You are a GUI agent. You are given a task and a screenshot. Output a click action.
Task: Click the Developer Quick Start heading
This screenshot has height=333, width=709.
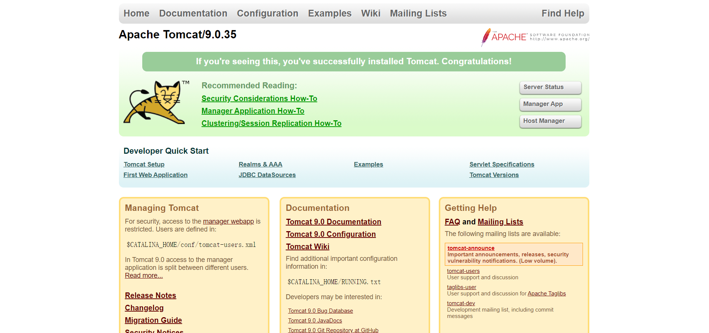click(x=166, y=151)
